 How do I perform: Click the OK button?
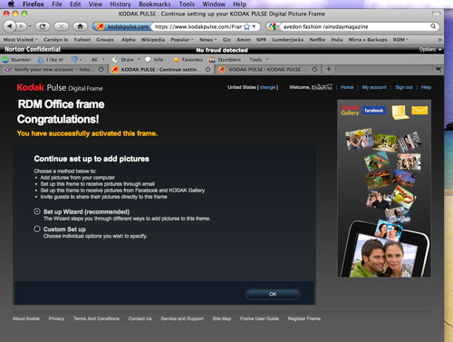tap(273, 294)
